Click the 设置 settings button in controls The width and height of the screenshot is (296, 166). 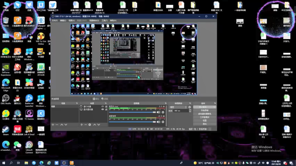205,121
